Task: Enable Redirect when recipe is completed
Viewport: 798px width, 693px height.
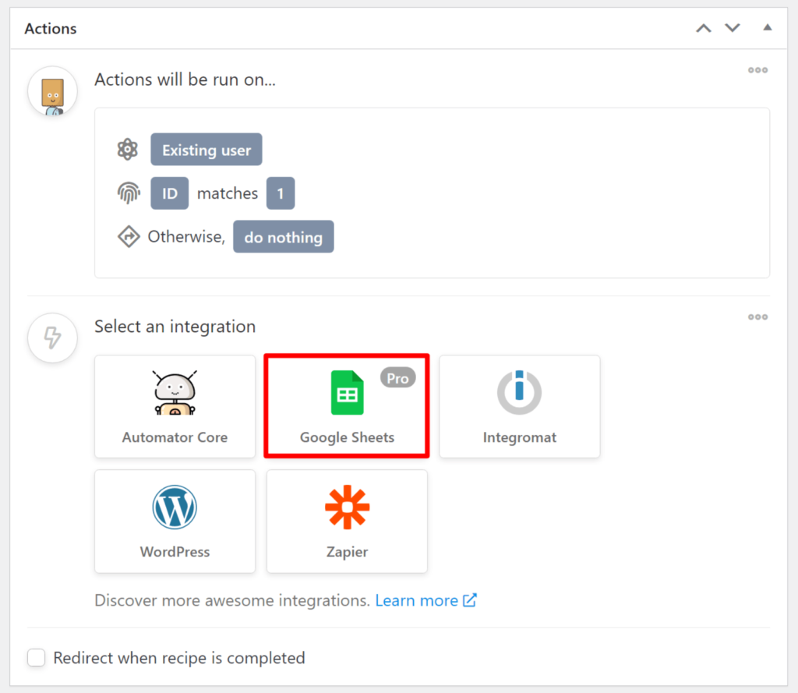Action: coord(36,657)
